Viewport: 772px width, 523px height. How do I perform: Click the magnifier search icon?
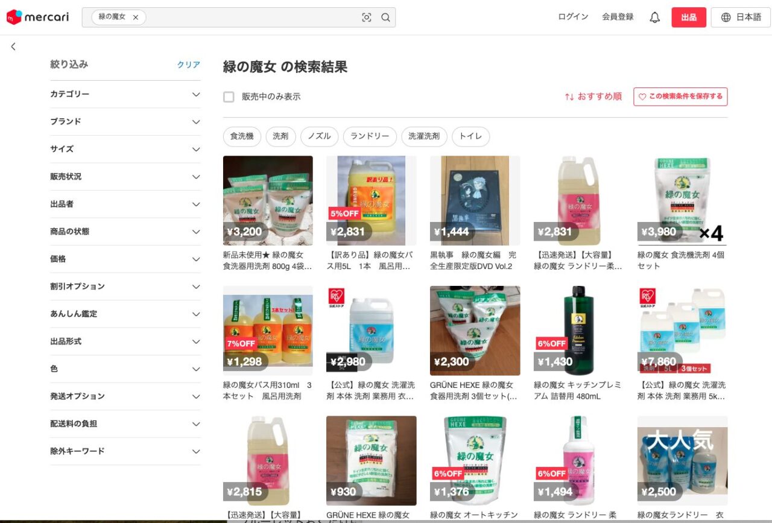(x=386, y=17)
